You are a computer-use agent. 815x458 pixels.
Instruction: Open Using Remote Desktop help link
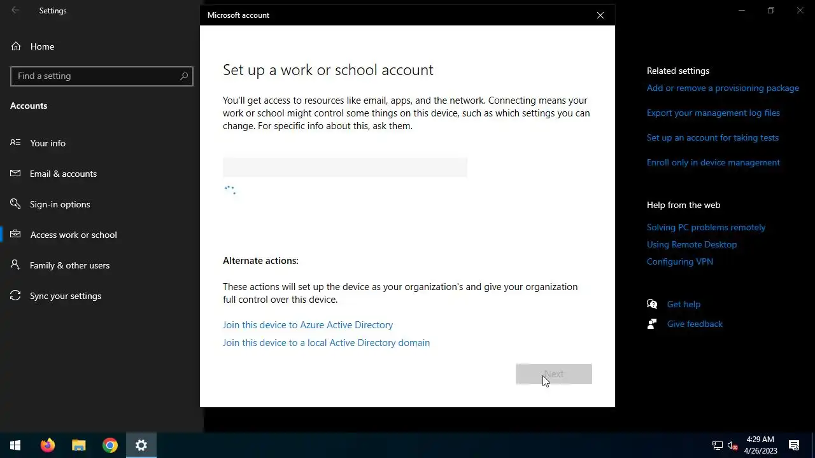click(x=691, y=244)
